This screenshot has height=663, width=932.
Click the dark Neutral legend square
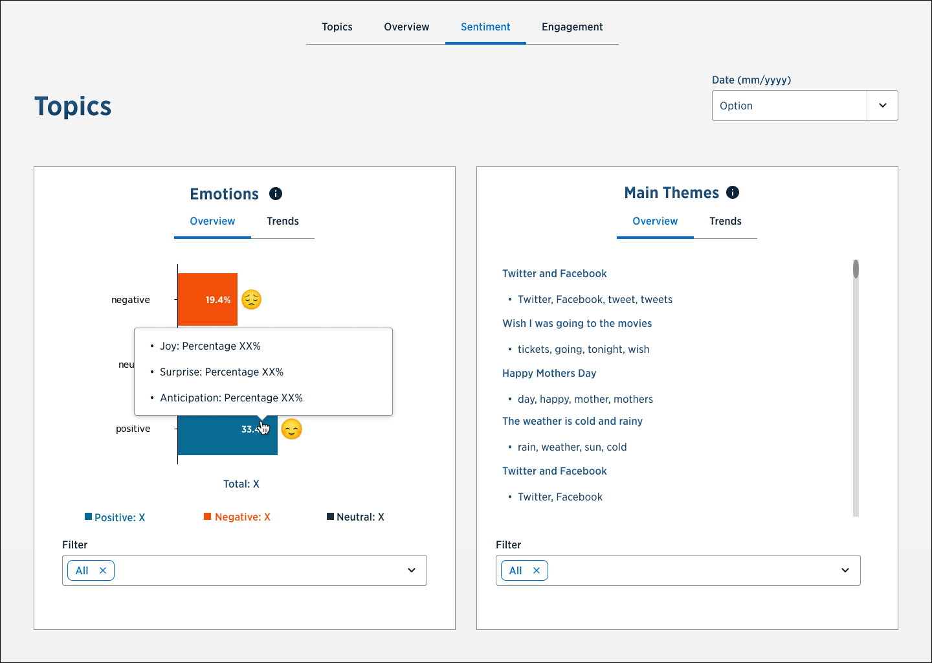click(330, 517)
